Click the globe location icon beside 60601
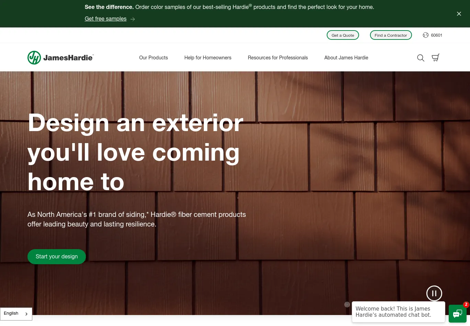 426,35
